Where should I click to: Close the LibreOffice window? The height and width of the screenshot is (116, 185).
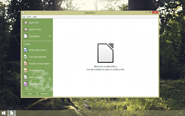[x=155, y=12]
